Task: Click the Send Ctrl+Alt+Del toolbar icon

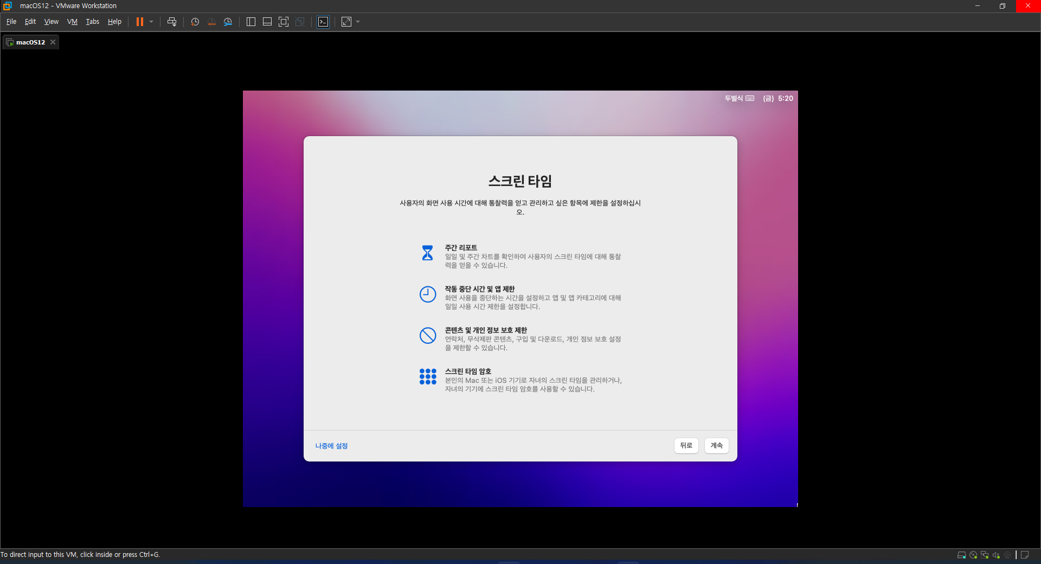Action: (x=172, y=22)
